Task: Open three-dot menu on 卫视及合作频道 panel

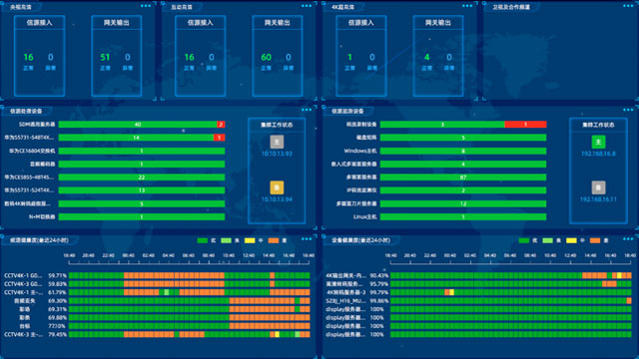Action: (x=628, y=6)
